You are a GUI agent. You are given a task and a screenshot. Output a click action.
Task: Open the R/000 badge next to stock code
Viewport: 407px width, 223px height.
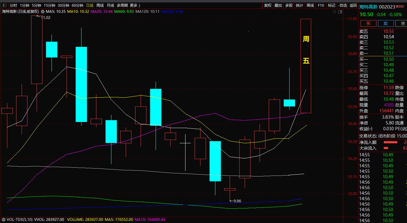click(x=400, y=6)
